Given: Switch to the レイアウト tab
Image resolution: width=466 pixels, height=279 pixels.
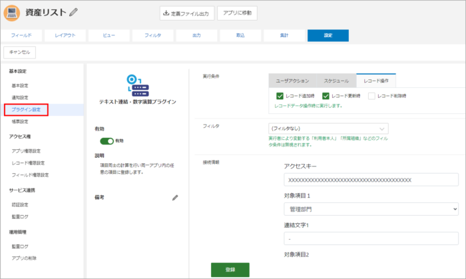Looking at the screenshot, I should pyautogui.click(x=65, y=35).
